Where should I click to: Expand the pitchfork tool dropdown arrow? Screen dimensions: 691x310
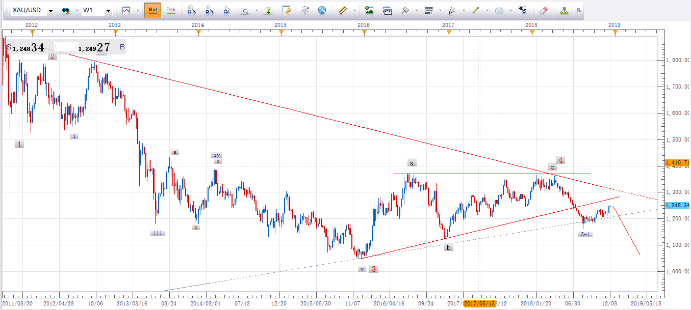(x=417, y=11)
